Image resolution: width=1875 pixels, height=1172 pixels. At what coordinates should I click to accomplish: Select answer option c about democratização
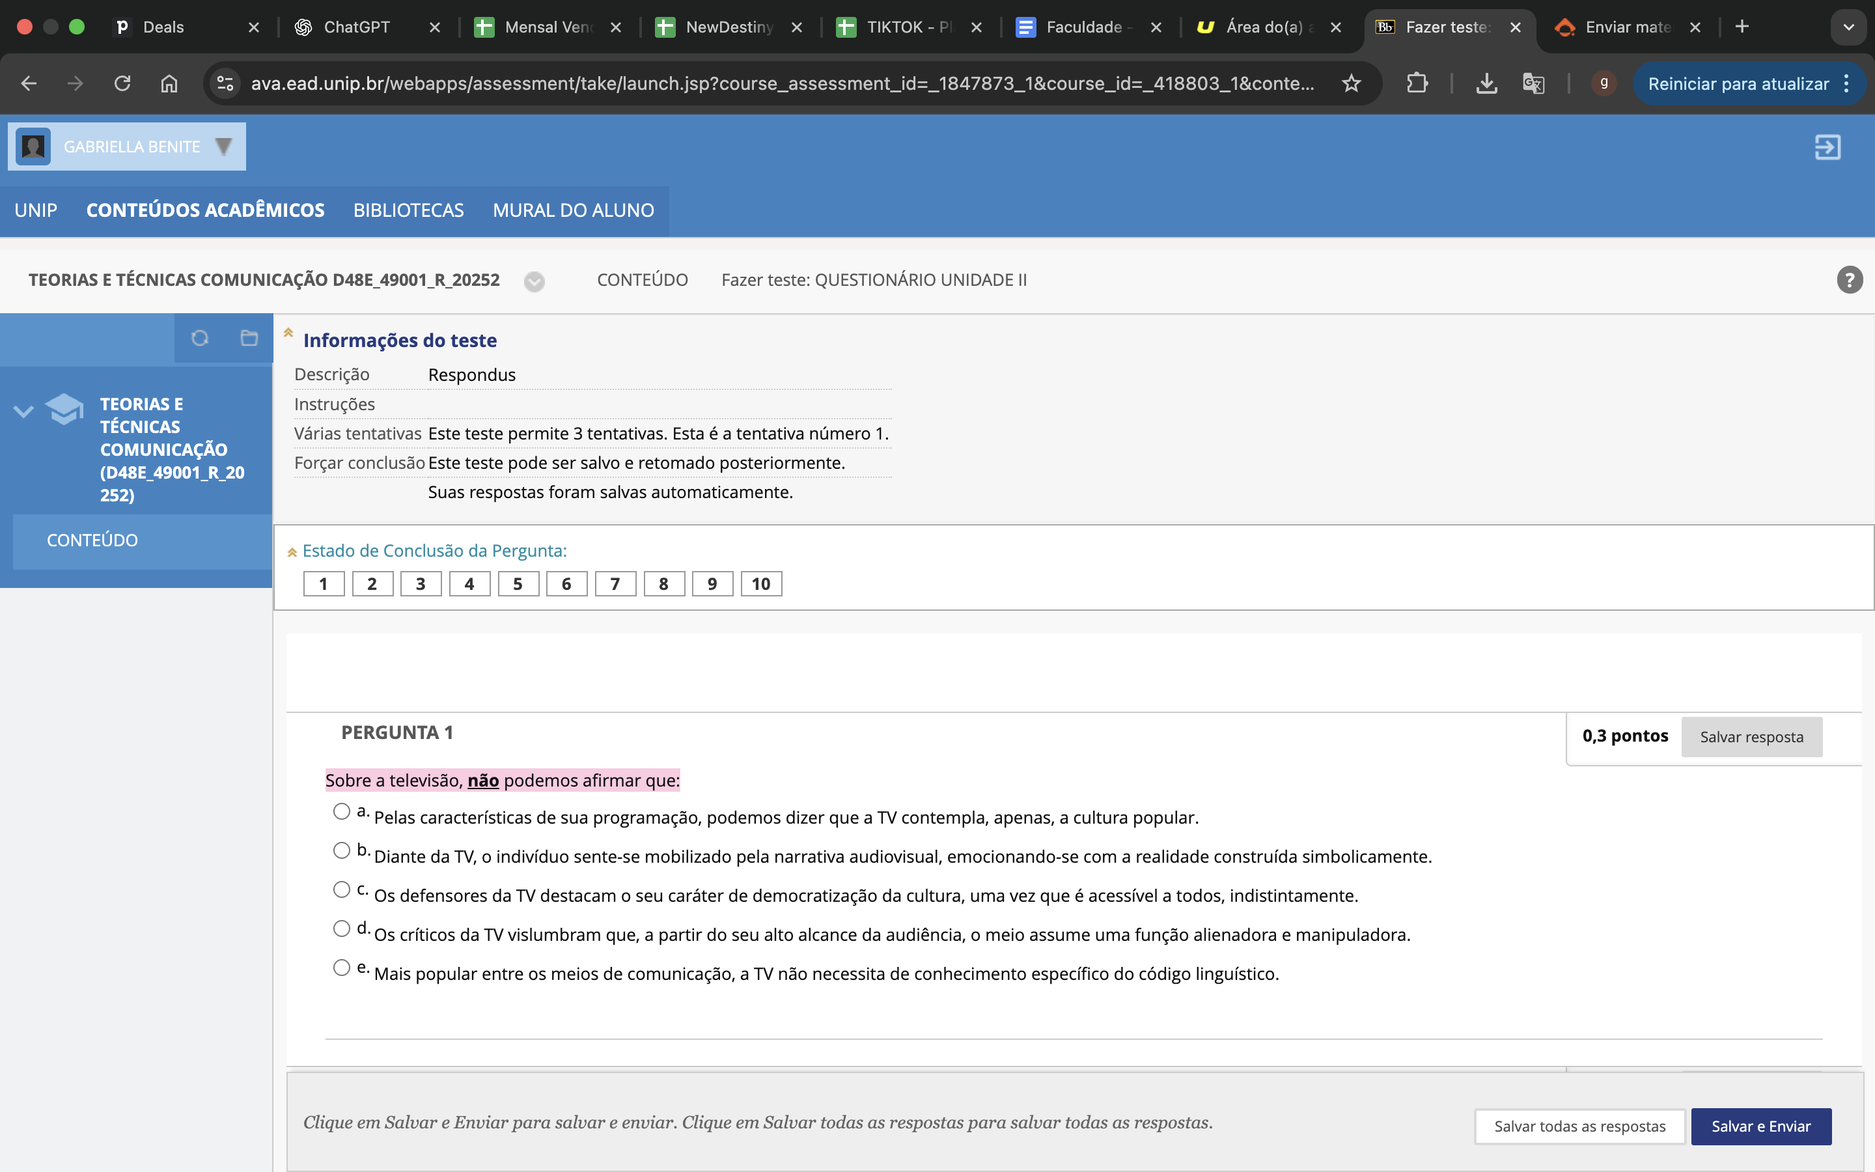[x=342, y=890]
